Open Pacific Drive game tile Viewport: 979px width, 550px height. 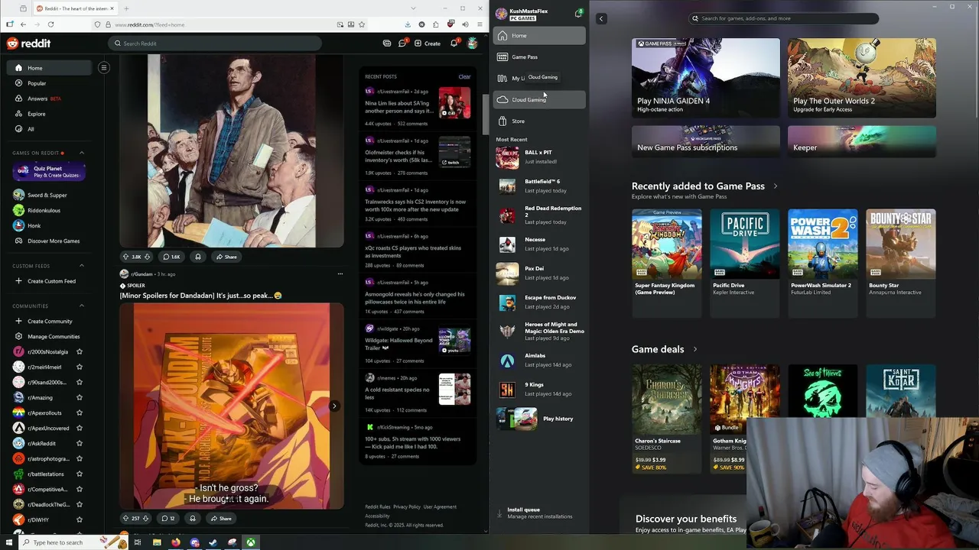coord(744,262)
